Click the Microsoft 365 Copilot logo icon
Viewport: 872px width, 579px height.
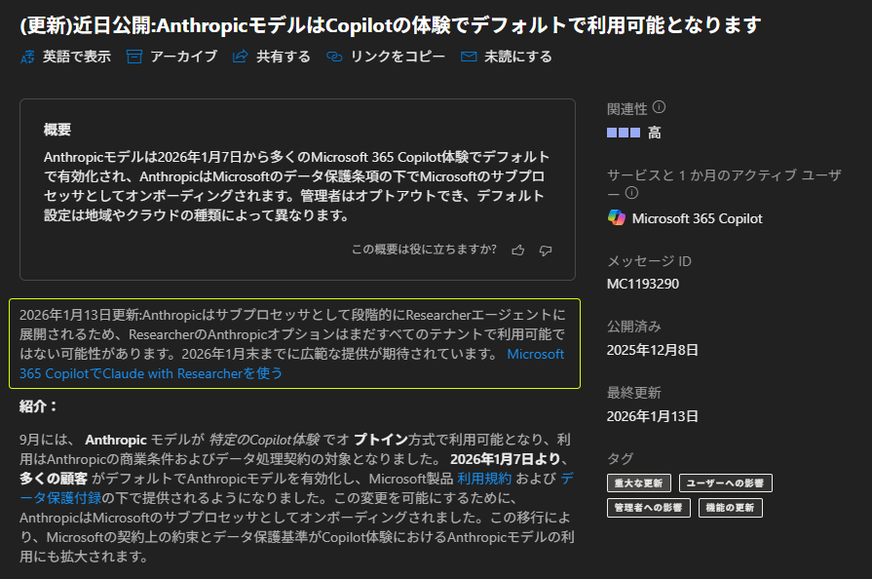pyautogui.click(x=617, y=217)
